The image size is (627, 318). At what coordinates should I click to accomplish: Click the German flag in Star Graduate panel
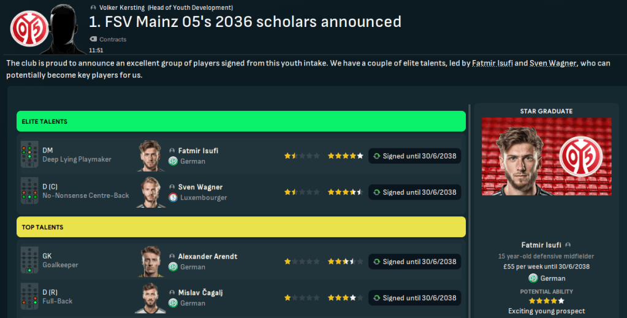pos(533,278)
